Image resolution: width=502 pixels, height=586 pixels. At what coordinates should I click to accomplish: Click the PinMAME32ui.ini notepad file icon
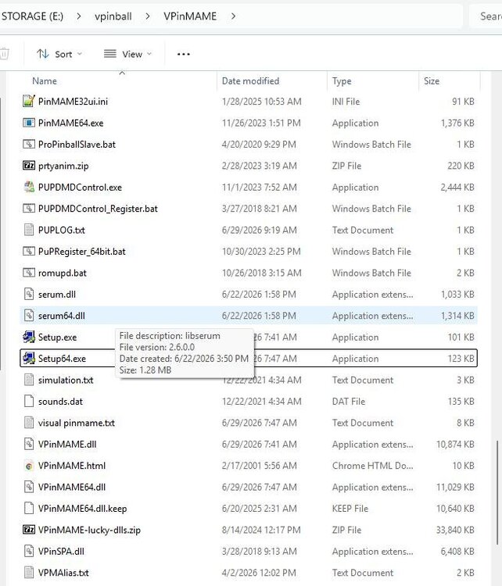(29, 102)
